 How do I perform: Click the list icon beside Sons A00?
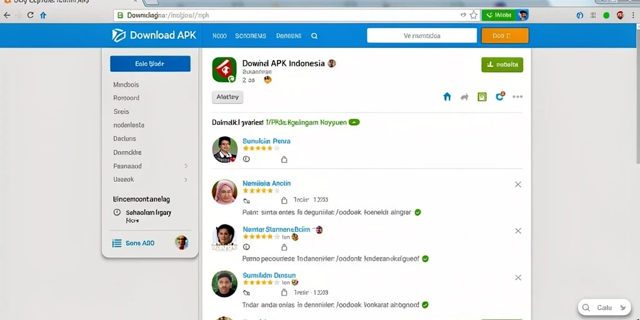(117, 243)
